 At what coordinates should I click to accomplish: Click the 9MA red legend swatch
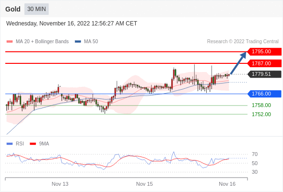tap(33, 144)
